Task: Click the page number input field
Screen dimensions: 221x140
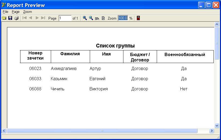Action: 65,18
